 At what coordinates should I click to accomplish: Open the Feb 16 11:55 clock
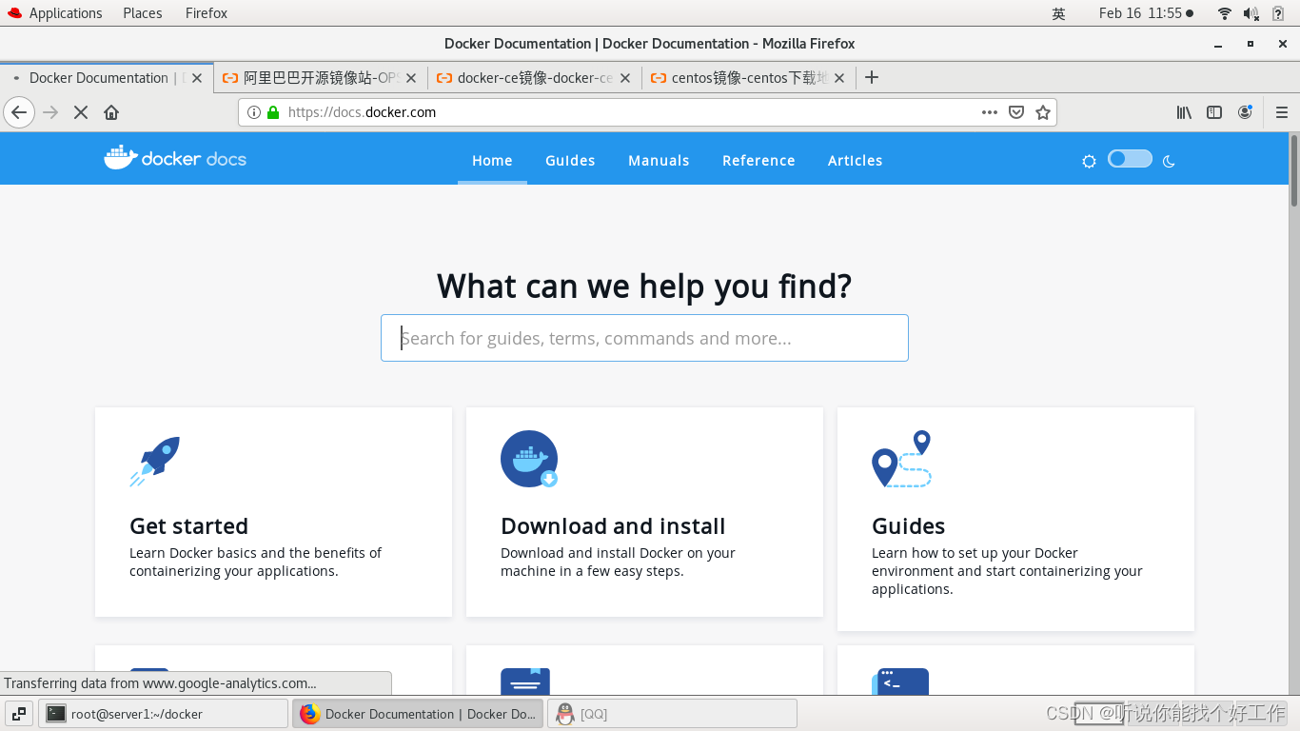(1146, 13)
